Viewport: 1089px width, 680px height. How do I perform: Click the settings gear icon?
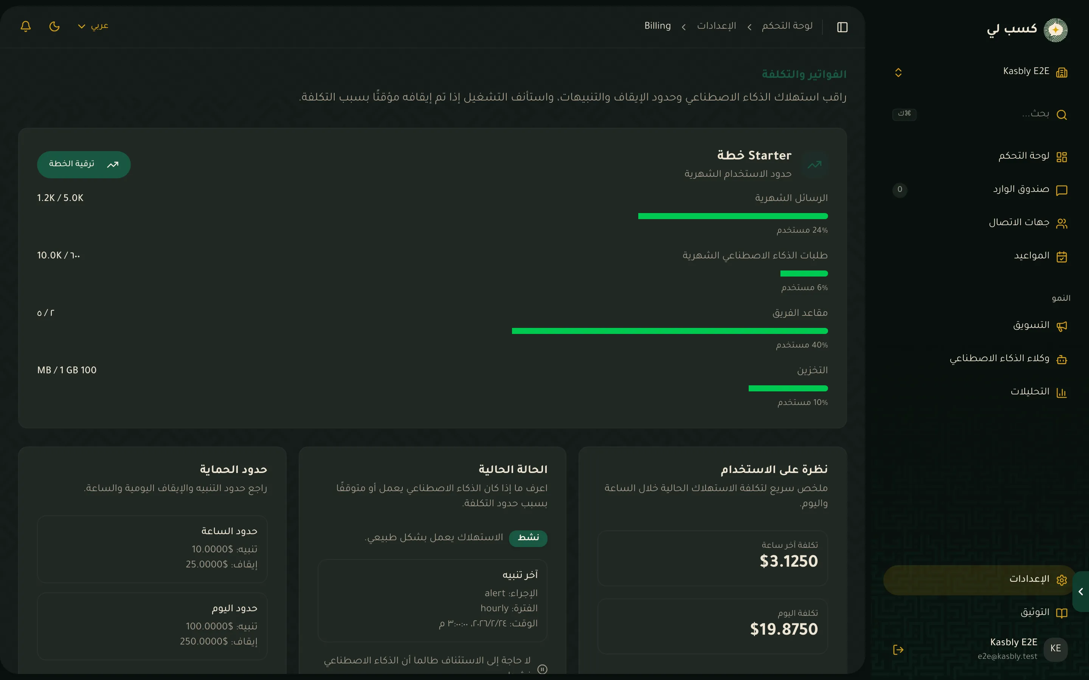coord(1061,580)
